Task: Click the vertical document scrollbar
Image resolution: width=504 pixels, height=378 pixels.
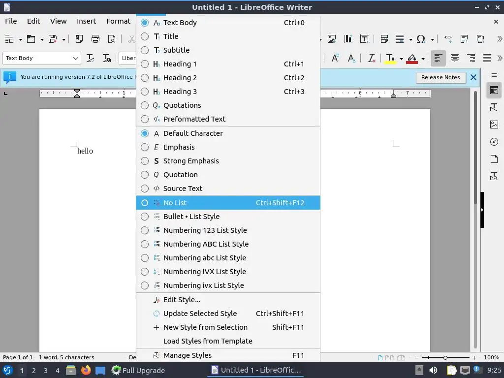Action: click(475, 148)
